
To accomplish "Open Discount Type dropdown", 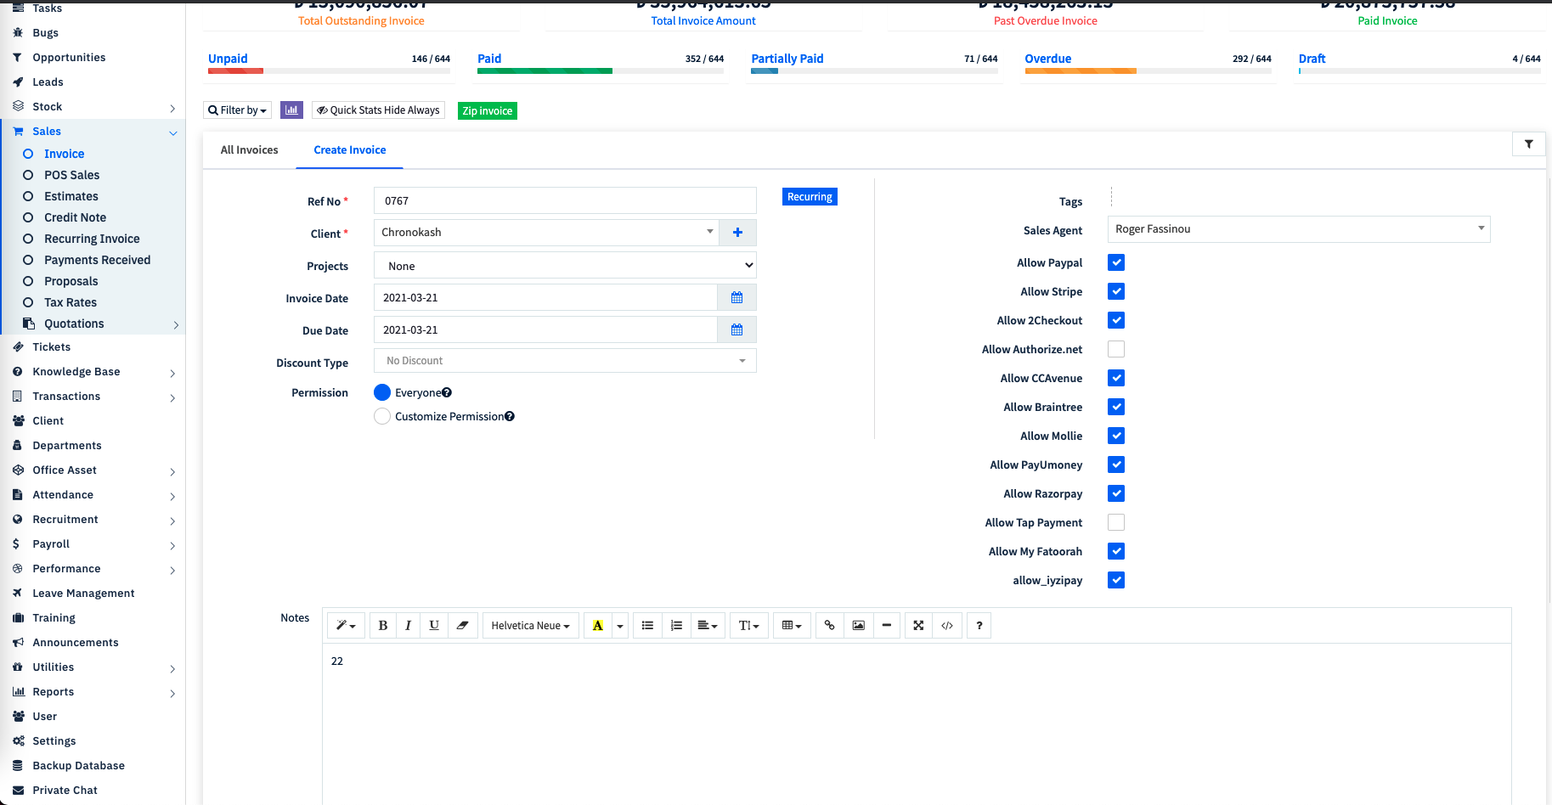I will pyautogui.click(x=565, y=361).
